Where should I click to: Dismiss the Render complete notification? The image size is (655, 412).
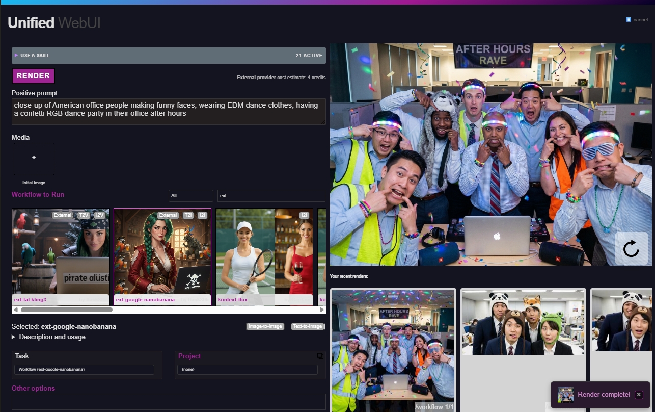(639, 395)
